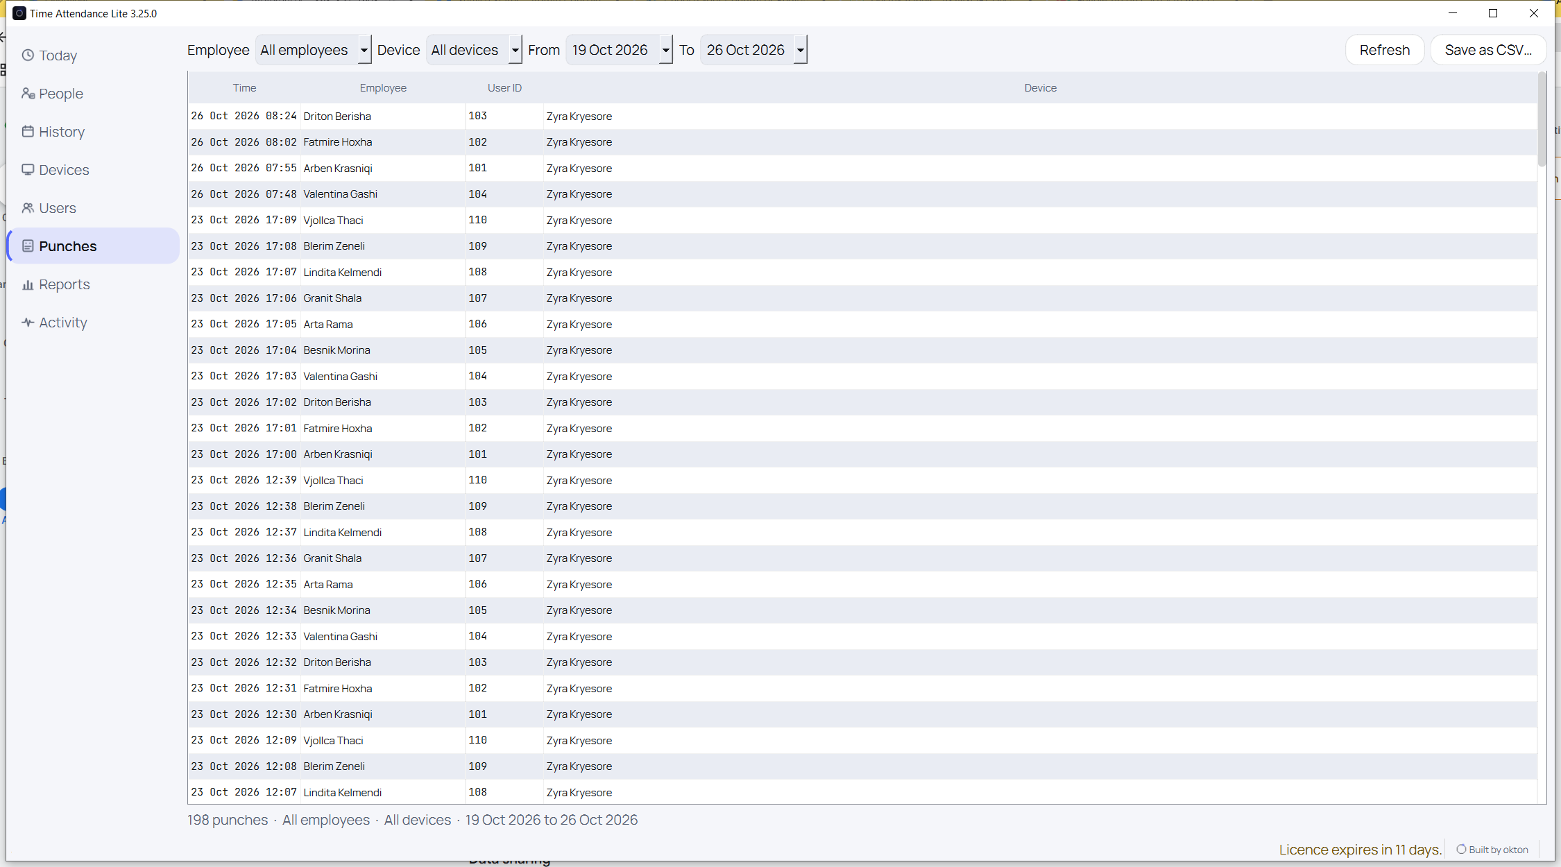The width and height of the screenshot is (1561, 867).
Task: Select the 23 Oct 2026 12:35 Arta Rama row
Action: (x=862, y=584)
